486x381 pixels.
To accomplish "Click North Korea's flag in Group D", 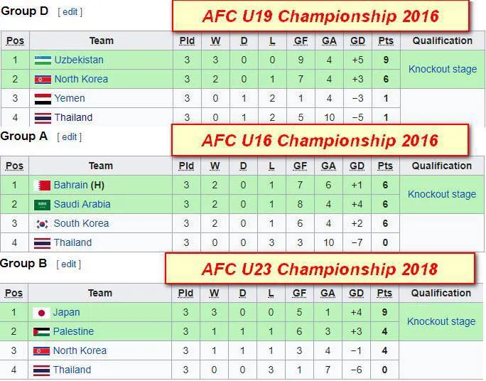I will (x=42, y=80).
